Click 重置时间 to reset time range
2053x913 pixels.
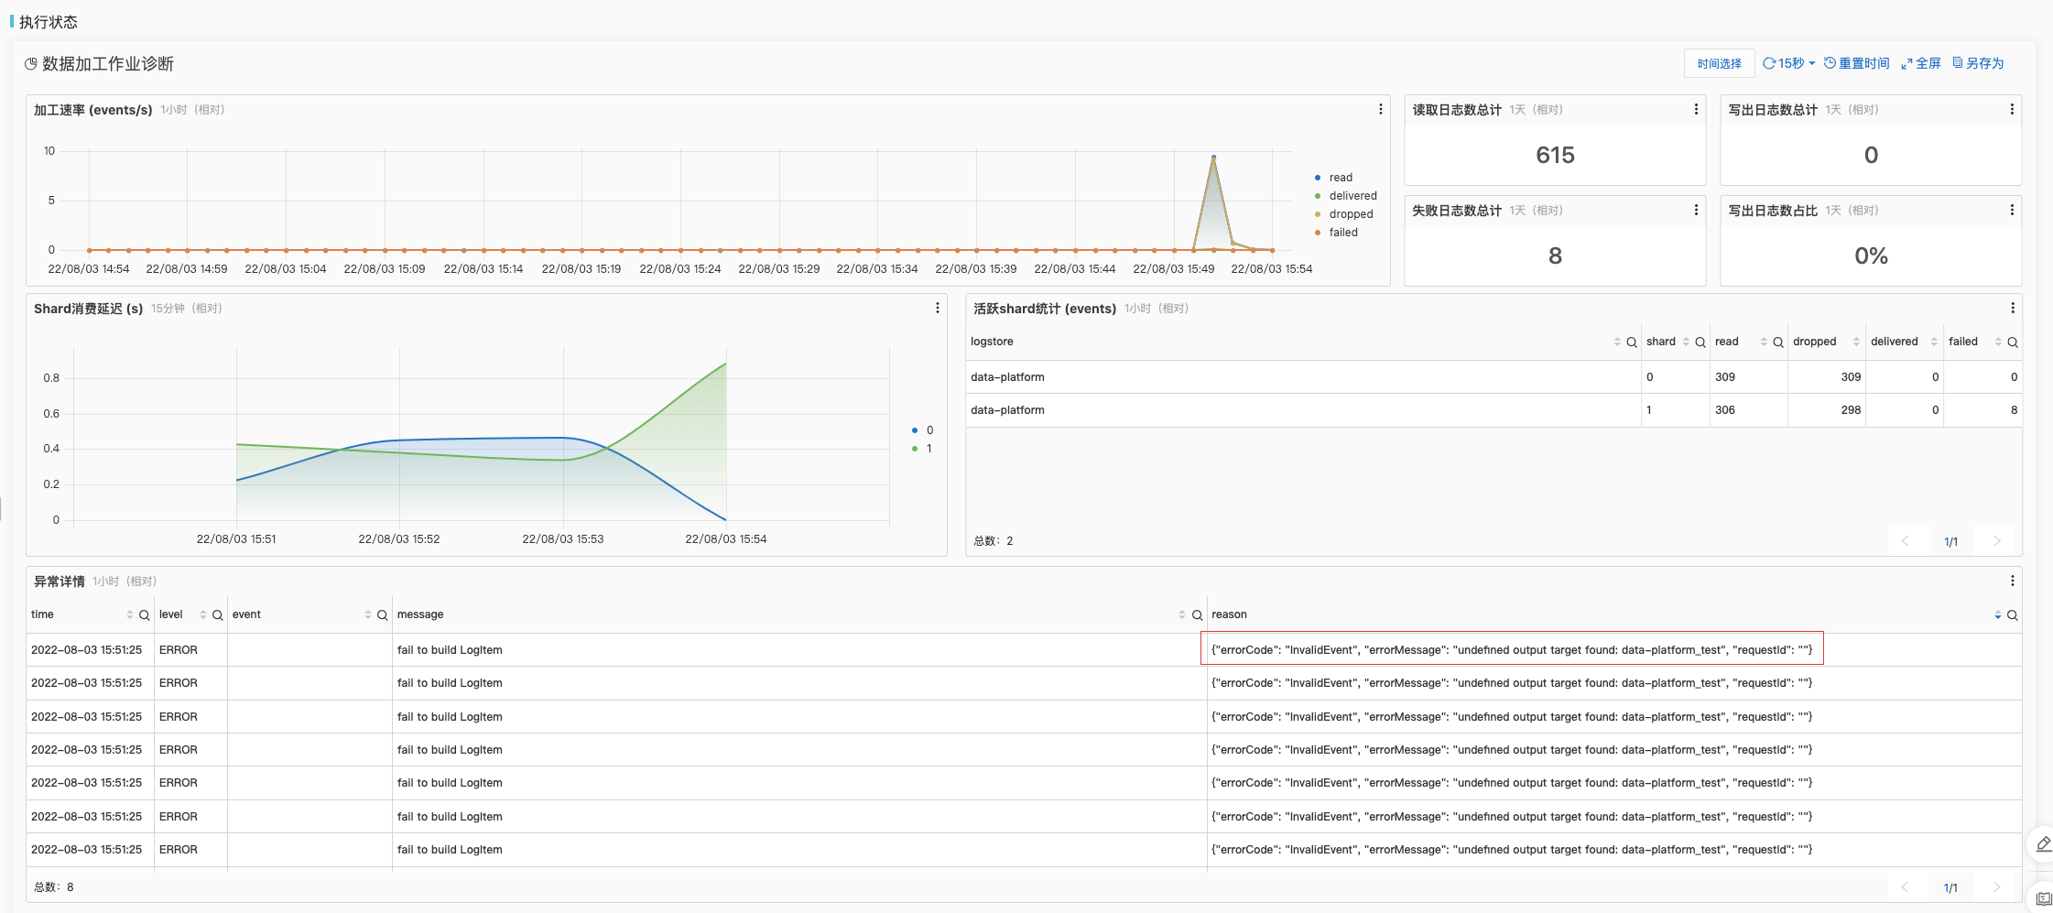click(1857, 63)
